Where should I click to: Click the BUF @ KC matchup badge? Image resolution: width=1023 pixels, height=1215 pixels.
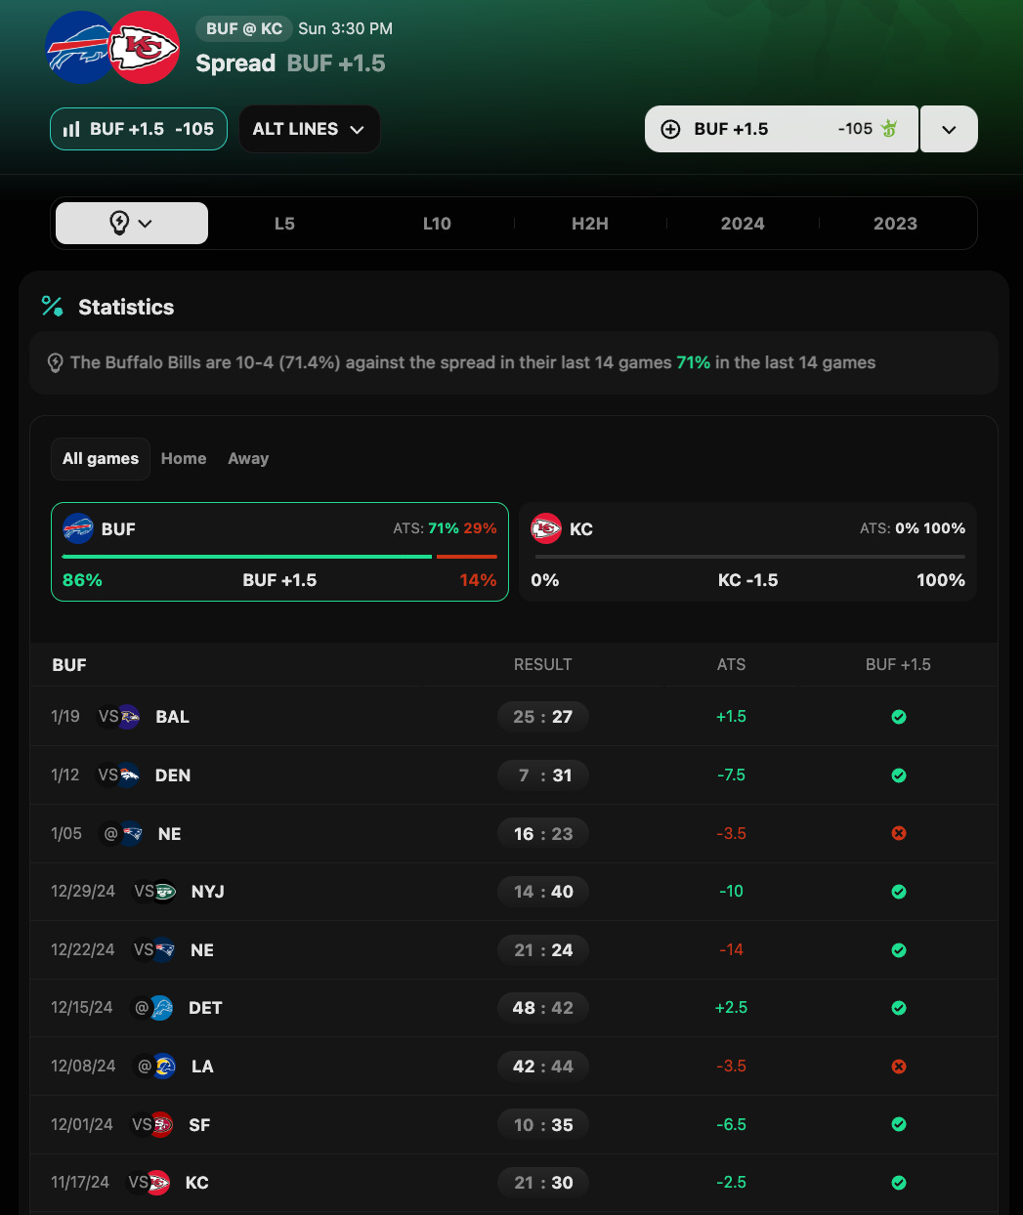244,28
